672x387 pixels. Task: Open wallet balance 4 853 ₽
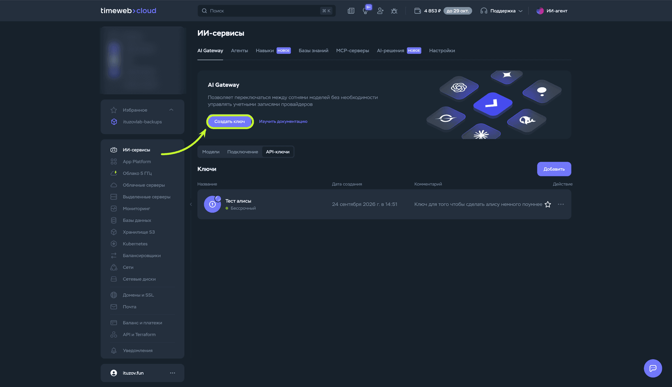(x=428, y=11)
